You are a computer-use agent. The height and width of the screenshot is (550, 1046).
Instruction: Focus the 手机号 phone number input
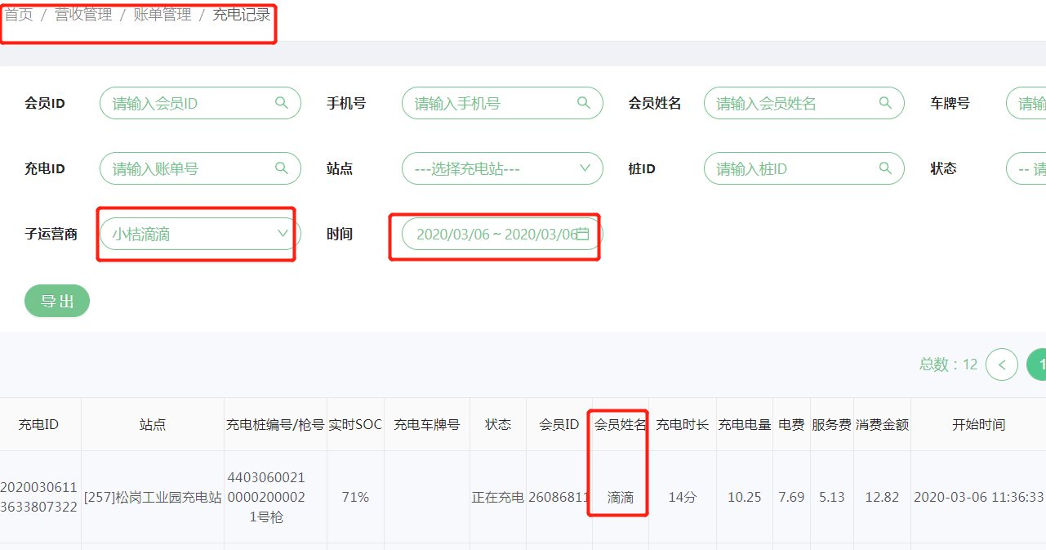(490, 103)
